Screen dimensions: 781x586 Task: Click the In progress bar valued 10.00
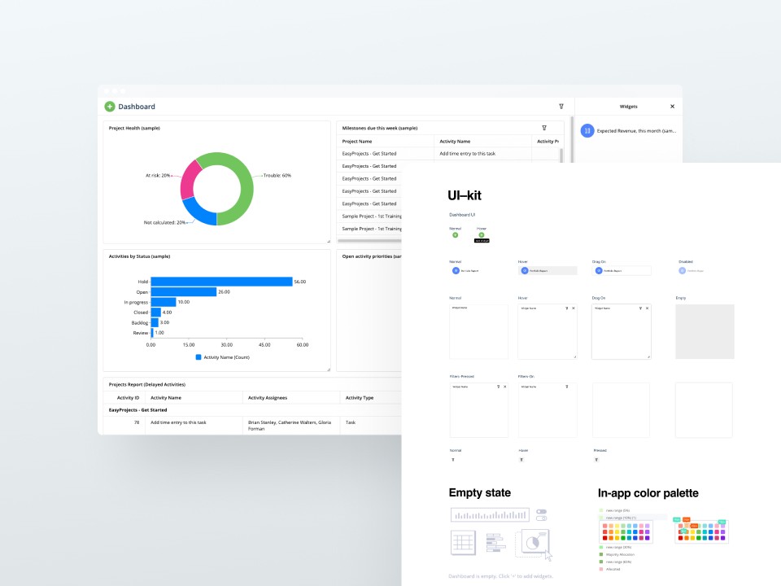(164, 302)
